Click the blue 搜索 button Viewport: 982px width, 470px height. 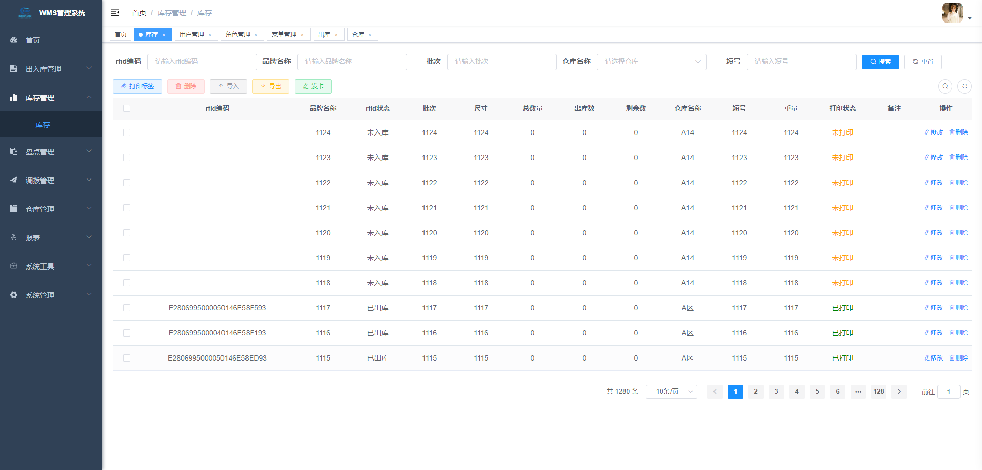coord(880,62)
